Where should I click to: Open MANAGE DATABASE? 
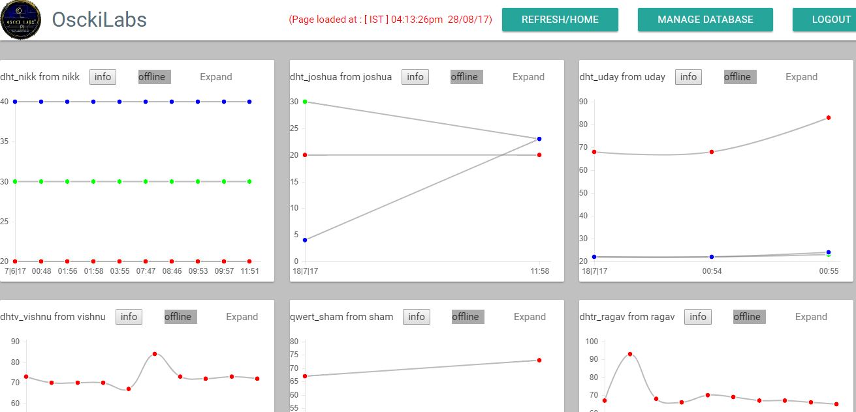pyautogui.click(x=705, y=20)
